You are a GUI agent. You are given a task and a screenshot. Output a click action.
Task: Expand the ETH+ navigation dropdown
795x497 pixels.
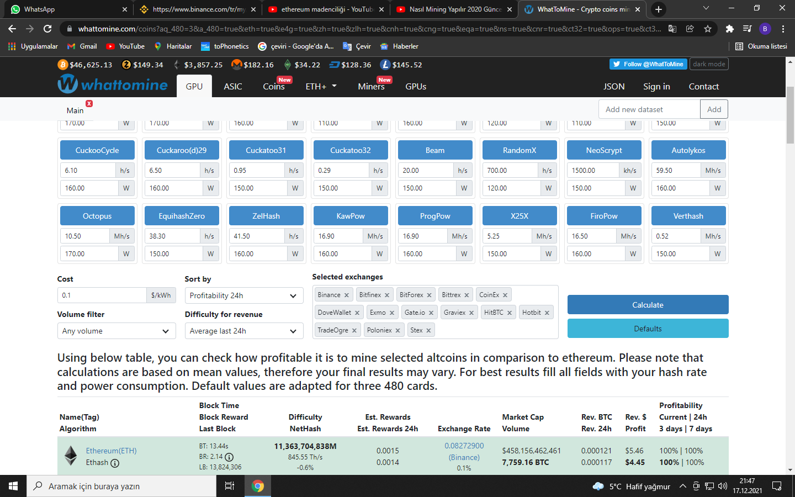click(321, 87)
